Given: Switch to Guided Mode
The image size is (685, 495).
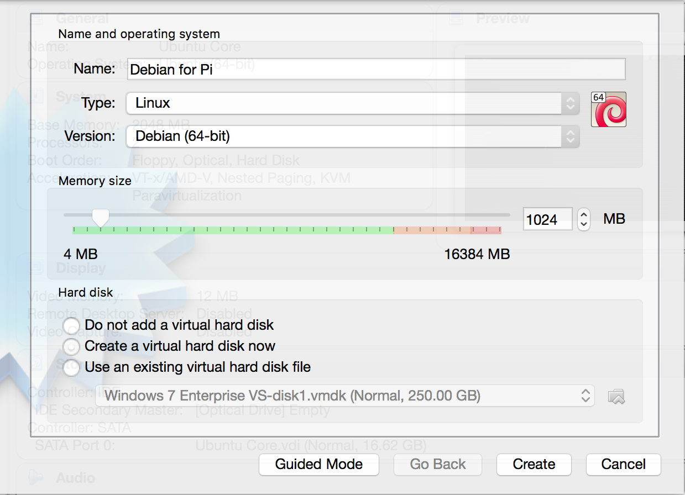Looking at the screenshot, I should coord(319,465).
